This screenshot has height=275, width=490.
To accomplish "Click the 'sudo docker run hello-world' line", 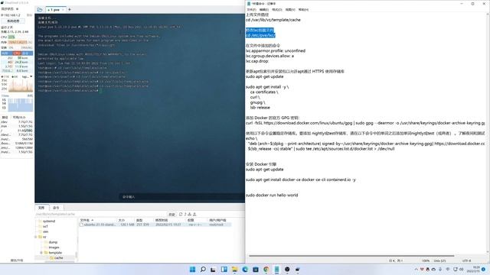I will 272,196.
